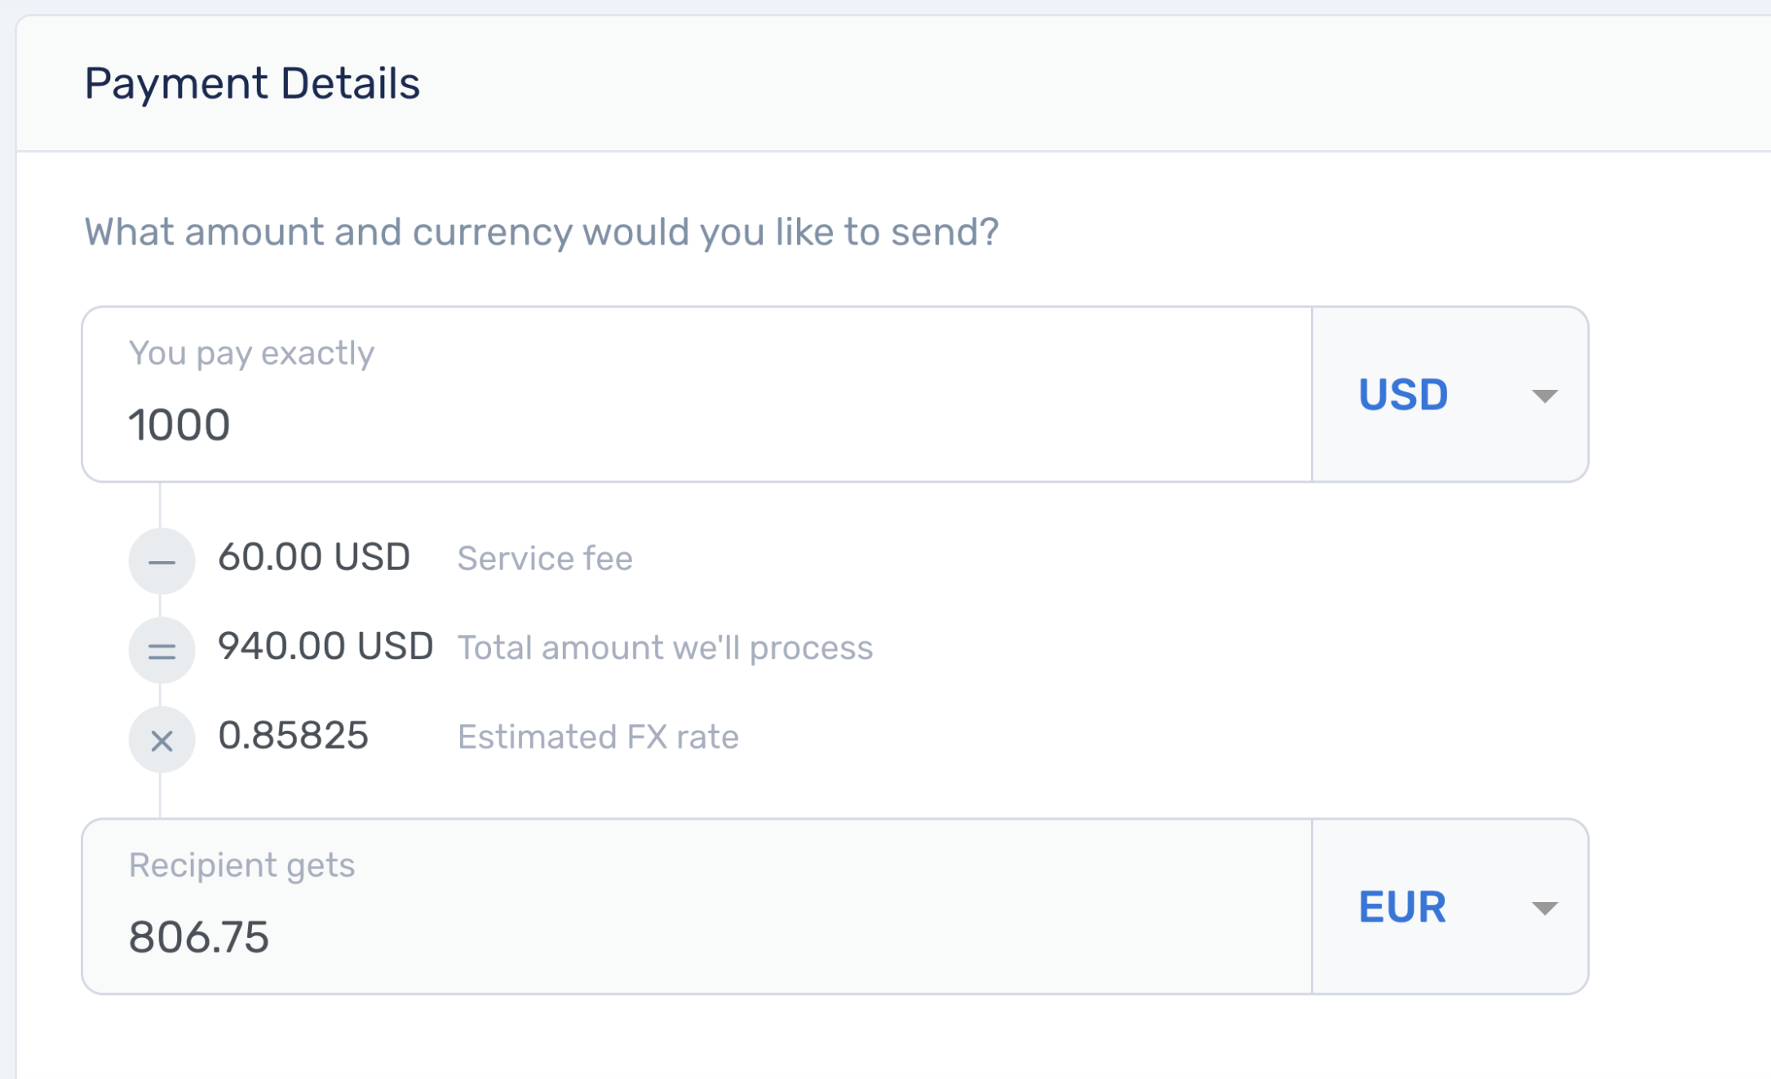Click the equals icon next to total amount
Image resolution: width=1771 pixels, height=1079 pixels.
point(162,649)
